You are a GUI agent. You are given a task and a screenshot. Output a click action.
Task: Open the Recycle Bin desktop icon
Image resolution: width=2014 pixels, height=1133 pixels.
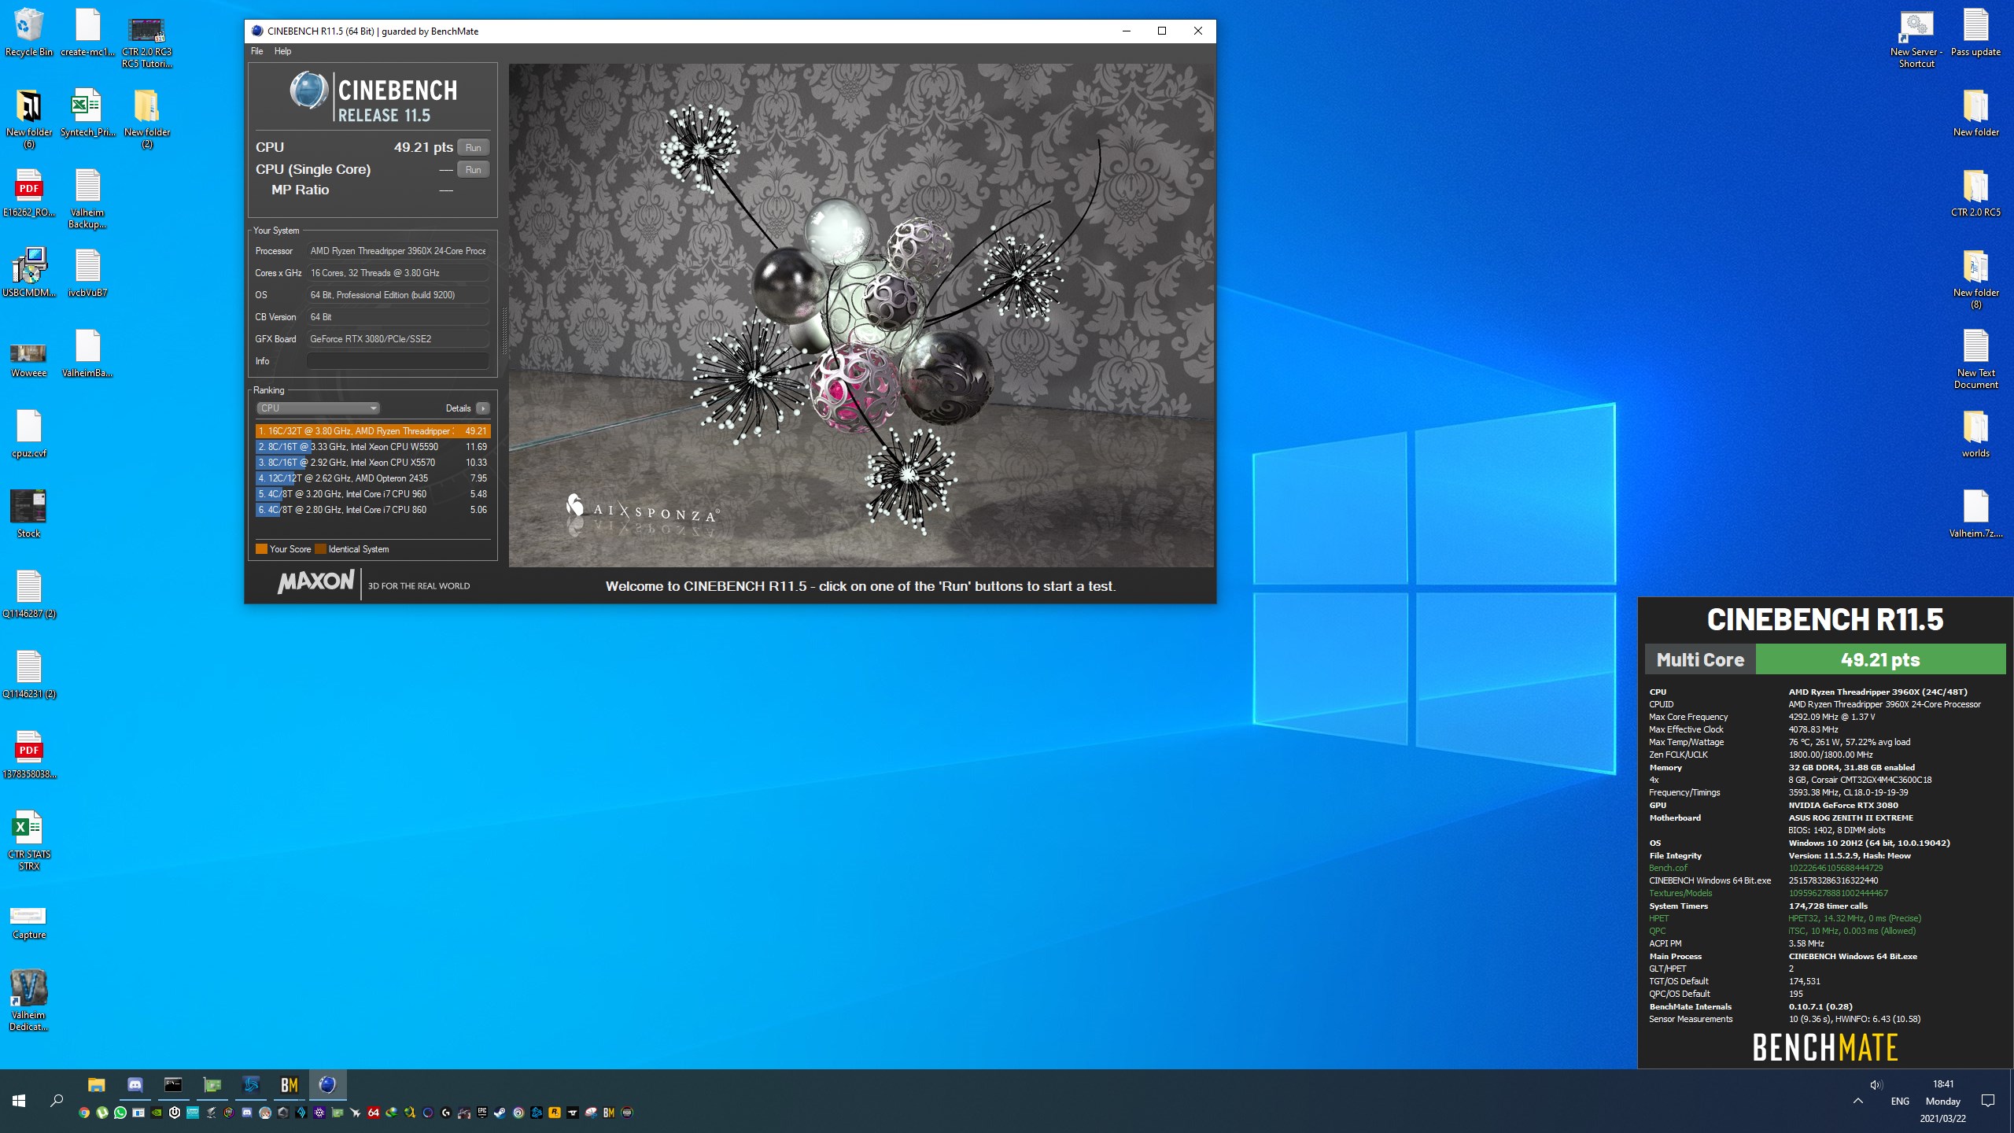tap(28, 33)
